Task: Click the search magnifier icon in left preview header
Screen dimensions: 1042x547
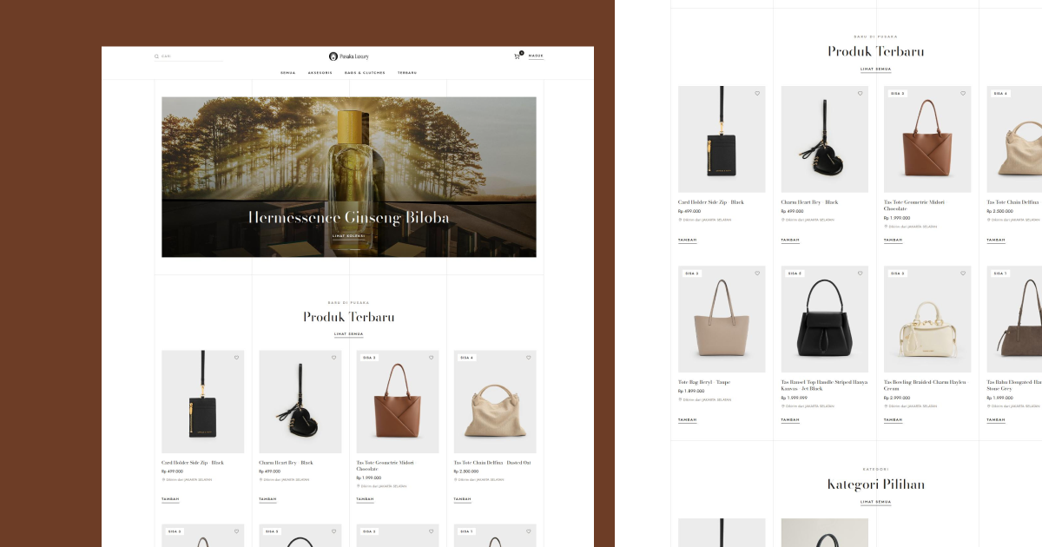Action: tap(157, 56)
